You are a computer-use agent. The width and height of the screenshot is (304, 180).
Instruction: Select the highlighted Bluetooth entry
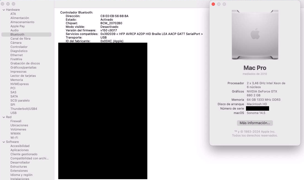pos(26,34)
